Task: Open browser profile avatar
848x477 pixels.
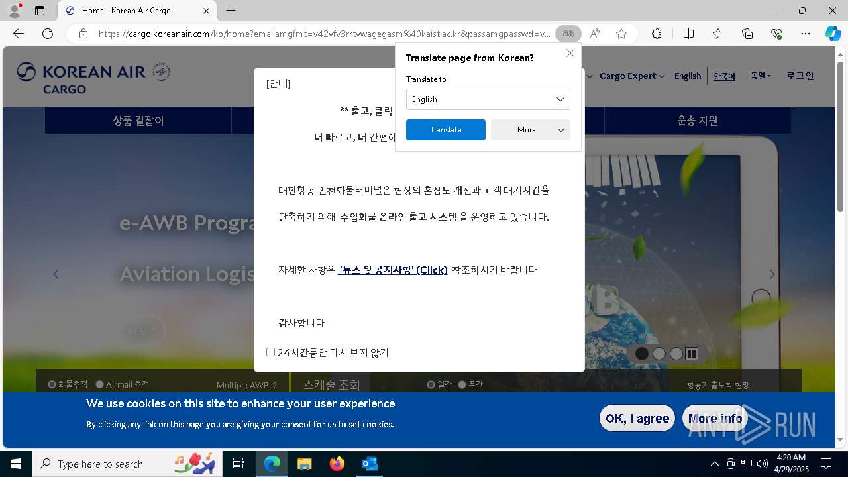Action: 15,11
